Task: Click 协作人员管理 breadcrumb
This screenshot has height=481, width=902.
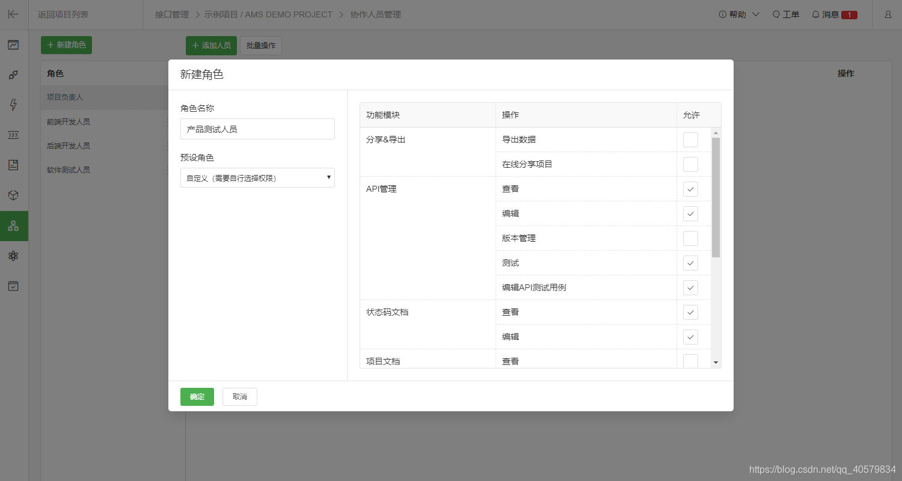Action: point(376,14)
